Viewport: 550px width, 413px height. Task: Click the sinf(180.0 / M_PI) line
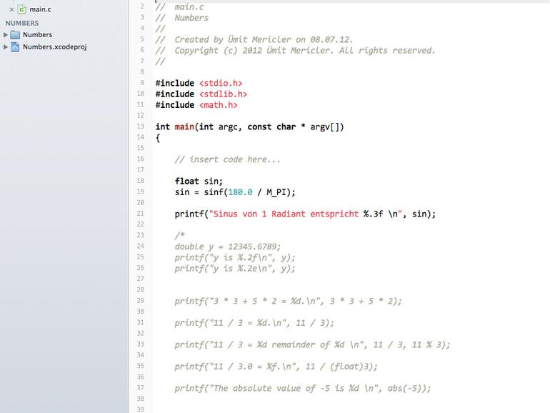[235, 192]
